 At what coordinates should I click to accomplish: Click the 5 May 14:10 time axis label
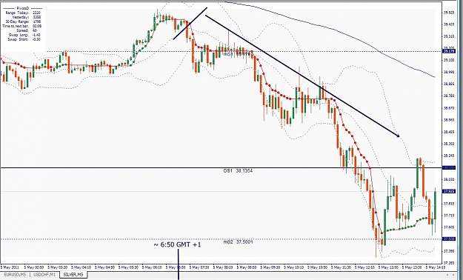click(436, 267)
